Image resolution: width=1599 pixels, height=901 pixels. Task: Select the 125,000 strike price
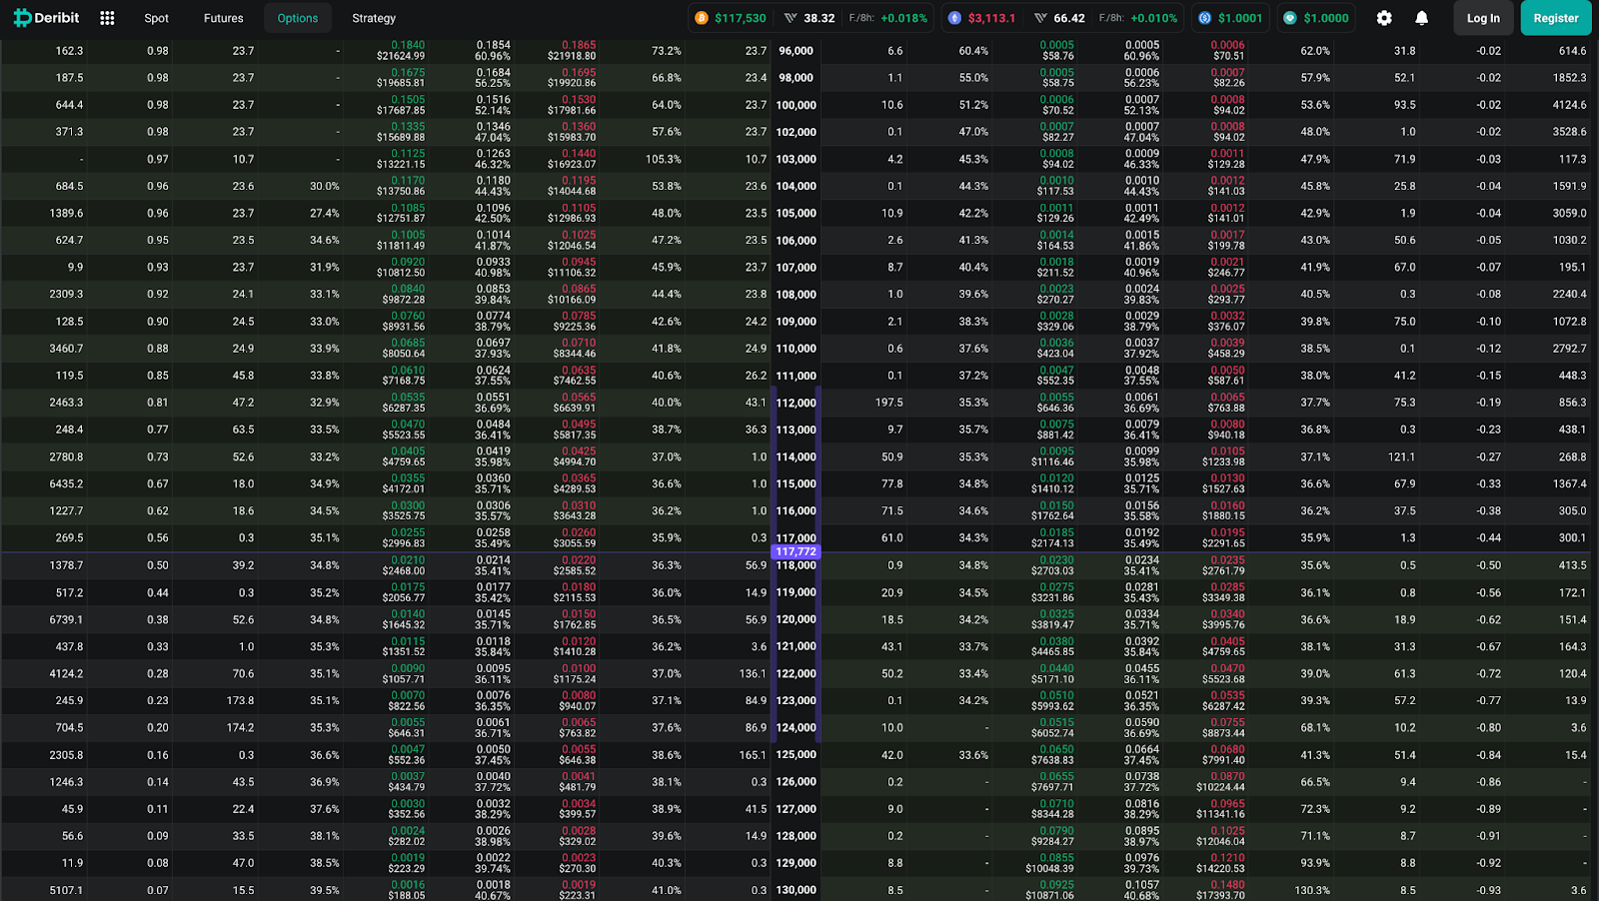click(x=797, y=755)
